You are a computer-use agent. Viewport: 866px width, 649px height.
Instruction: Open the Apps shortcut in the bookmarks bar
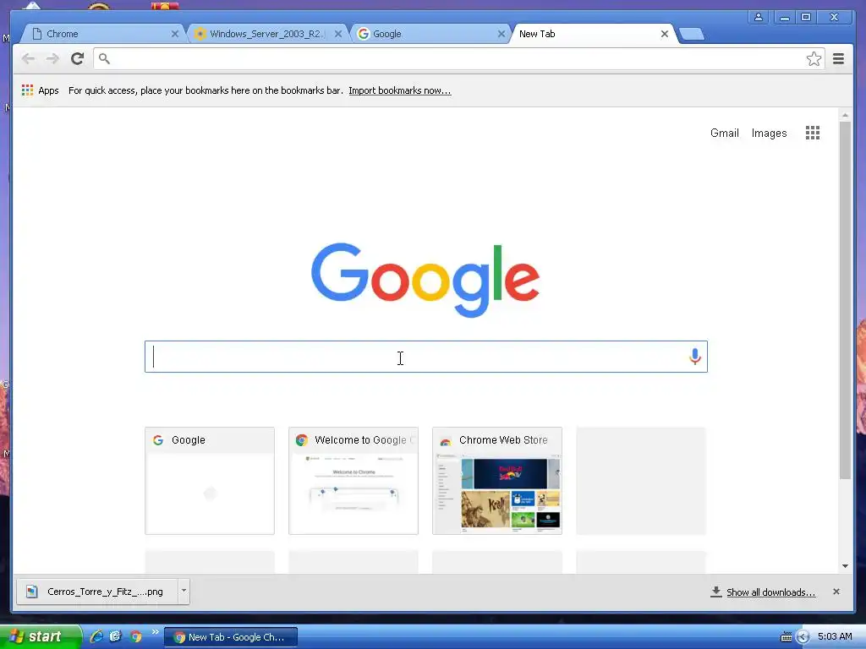coord(40,90)
